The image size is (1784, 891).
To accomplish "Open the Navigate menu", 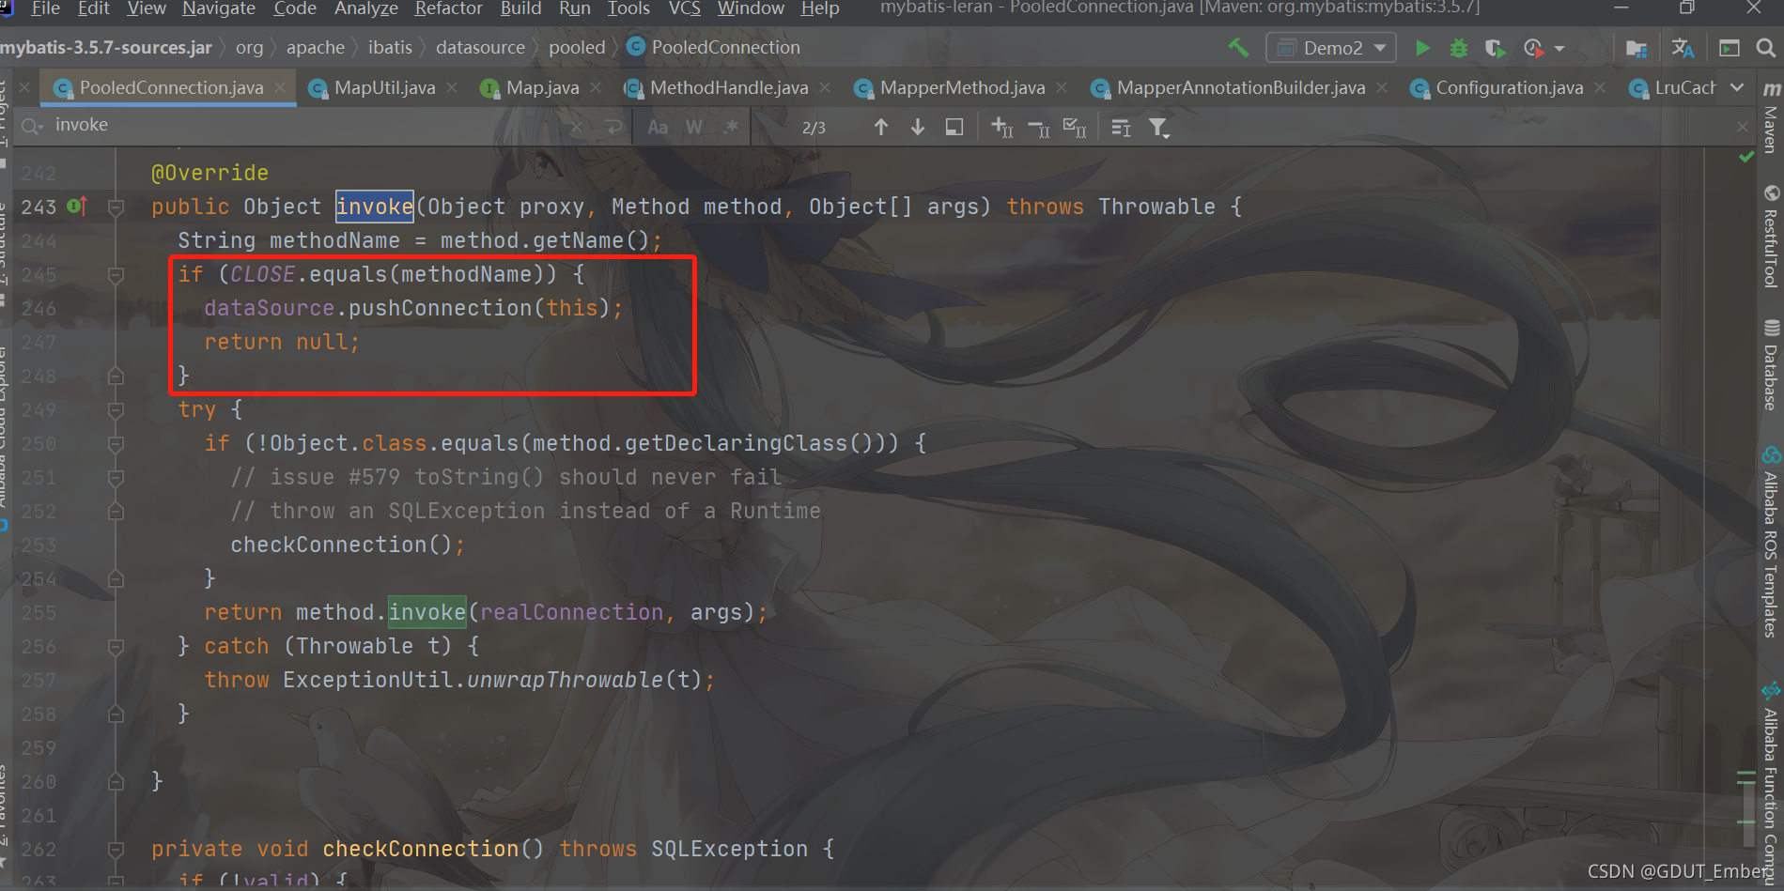I will click(x=219, y=8).
